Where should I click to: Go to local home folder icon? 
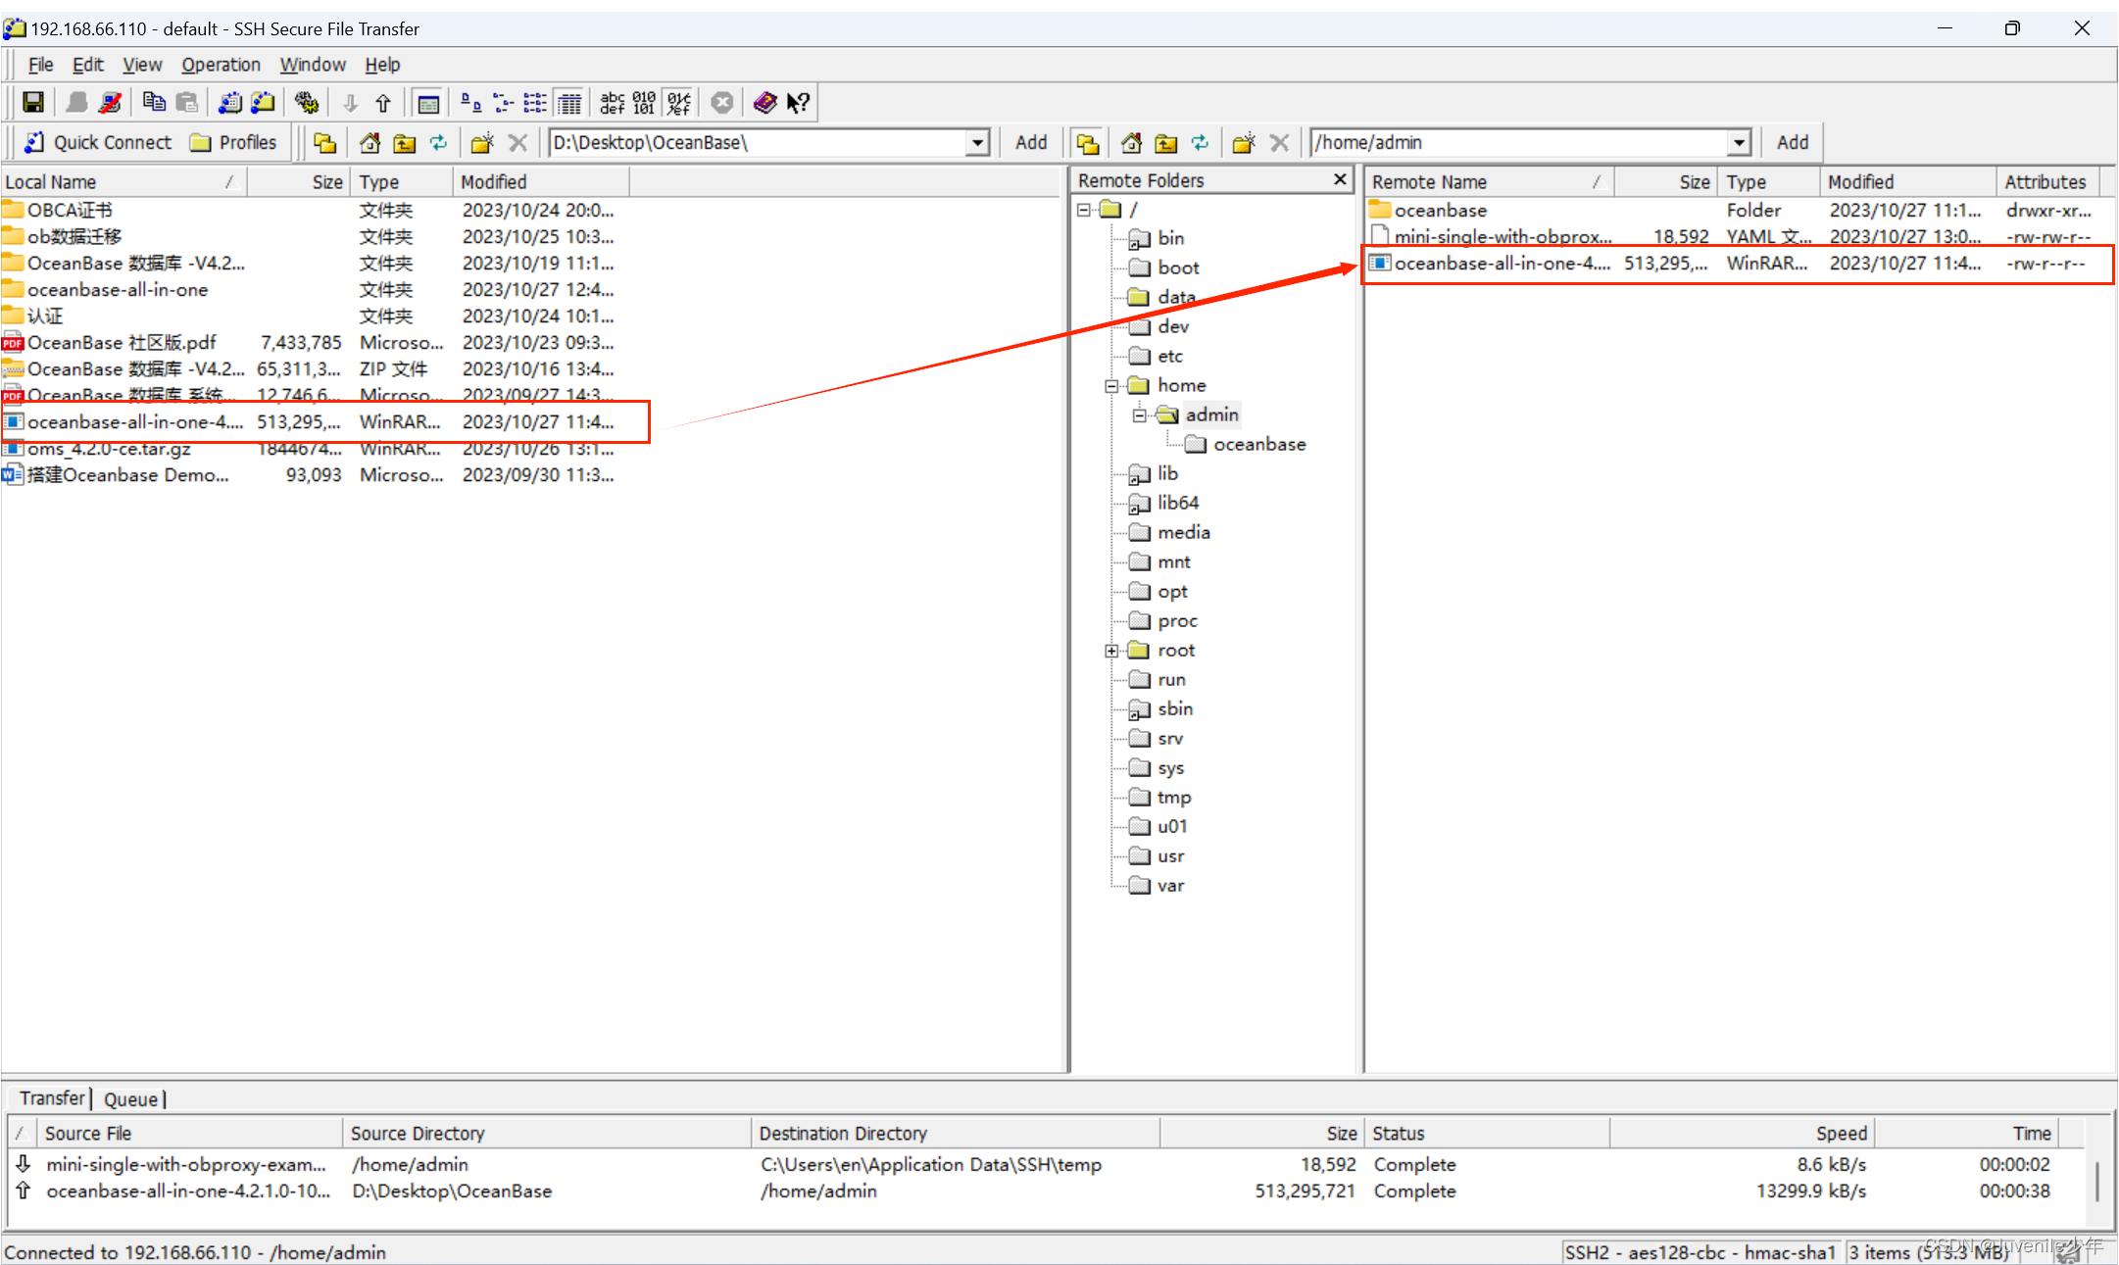pyautogui.click(x=370, y=143)
